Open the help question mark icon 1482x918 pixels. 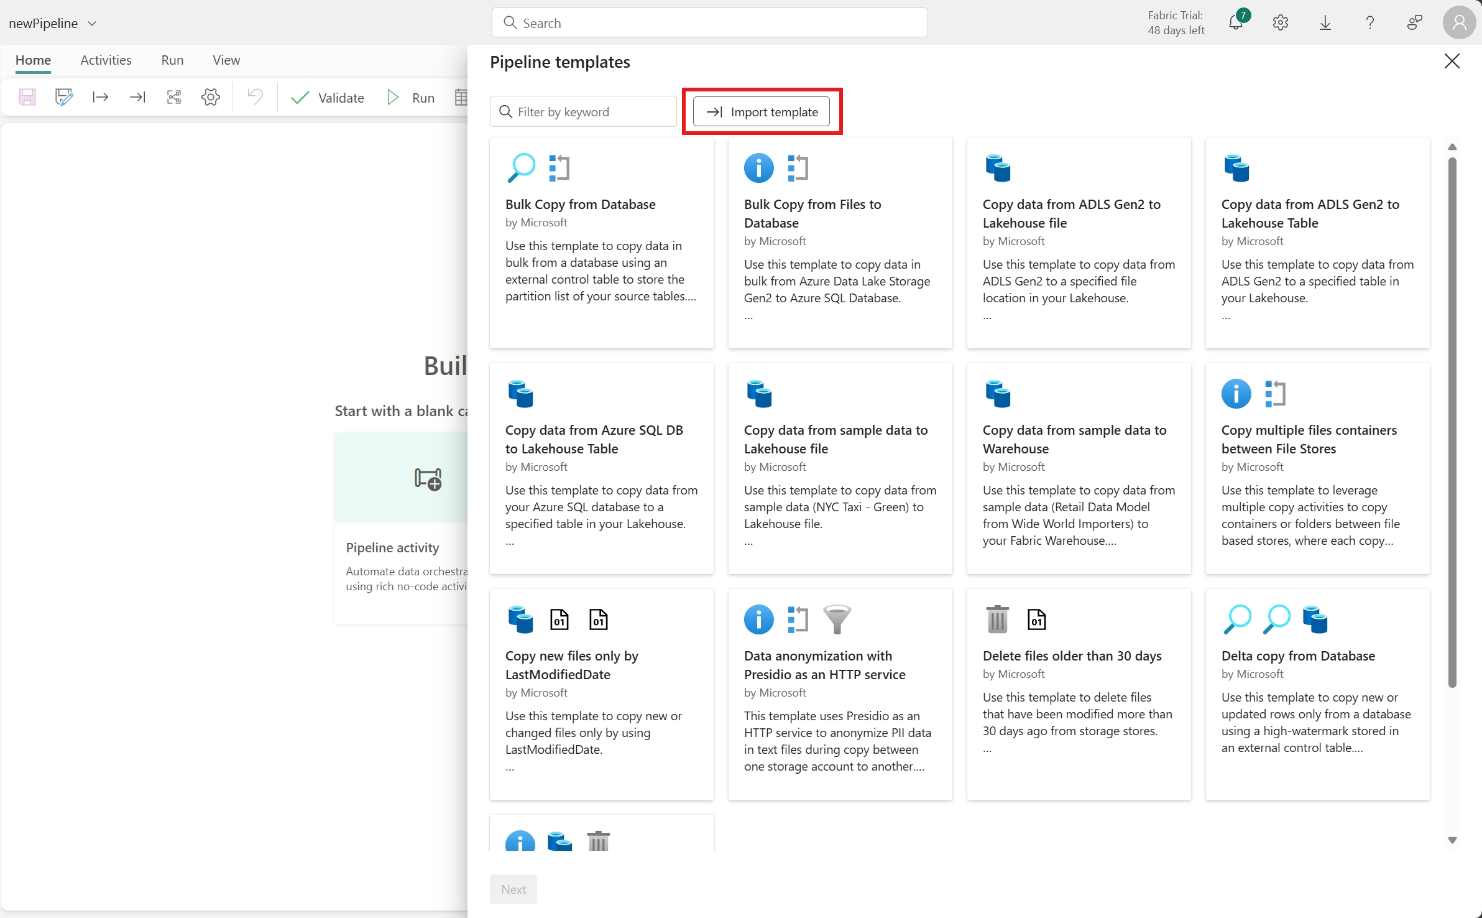1370,23
